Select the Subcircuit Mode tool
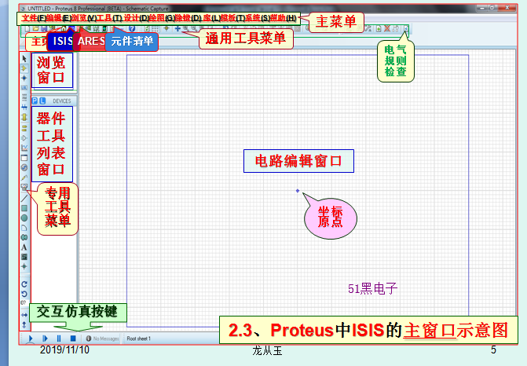527x366 pixels. point(24,117)
